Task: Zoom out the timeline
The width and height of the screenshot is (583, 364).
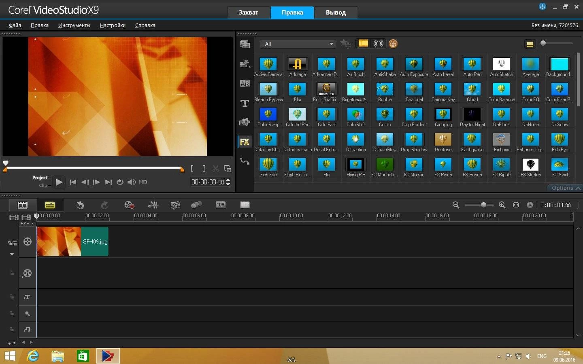Action: (x=456, y=205)
